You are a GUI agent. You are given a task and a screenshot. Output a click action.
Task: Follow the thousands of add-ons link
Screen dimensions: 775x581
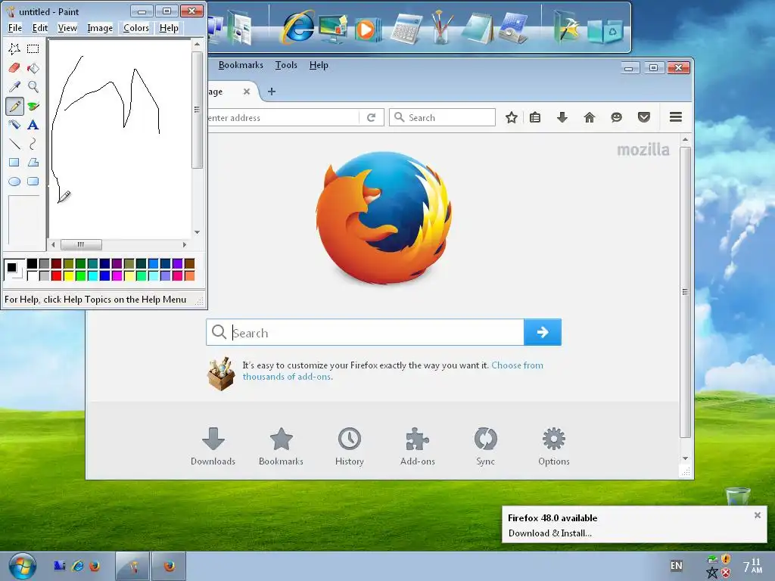pos(287,377)
